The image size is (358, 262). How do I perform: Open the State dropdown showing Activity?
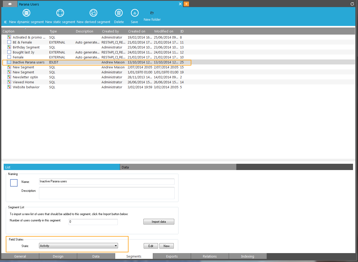(79, 246)
